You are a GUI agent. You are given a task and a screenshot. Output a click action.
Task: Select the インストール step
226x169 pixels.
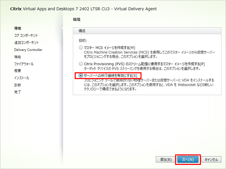pyautogui.click(x=21, y=78)
